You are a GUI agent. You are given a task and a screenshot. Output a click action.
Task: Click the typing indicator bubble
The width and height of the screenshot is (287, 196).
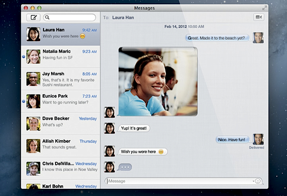click(124, 167)
